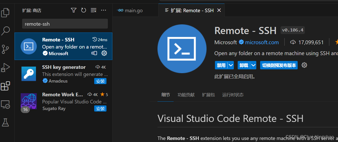Click the 16 extension pack count badge
Screen dimensions: 338x142
[25, 110]
